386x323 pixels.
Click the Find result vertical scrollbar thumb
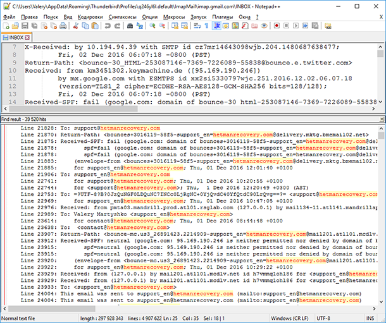[381, 135]
